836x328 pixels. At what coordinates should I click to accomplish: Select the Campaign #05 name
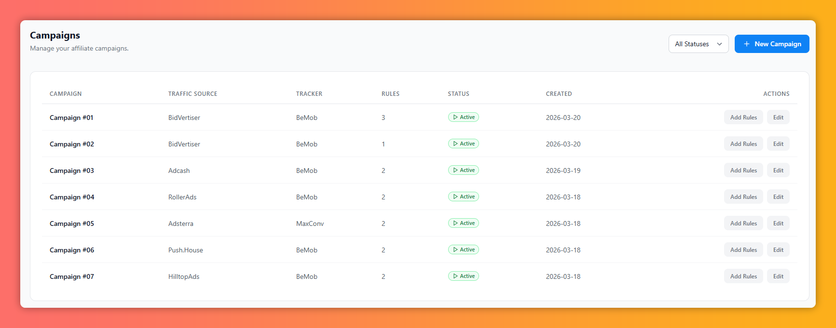(x=72, y=223)
